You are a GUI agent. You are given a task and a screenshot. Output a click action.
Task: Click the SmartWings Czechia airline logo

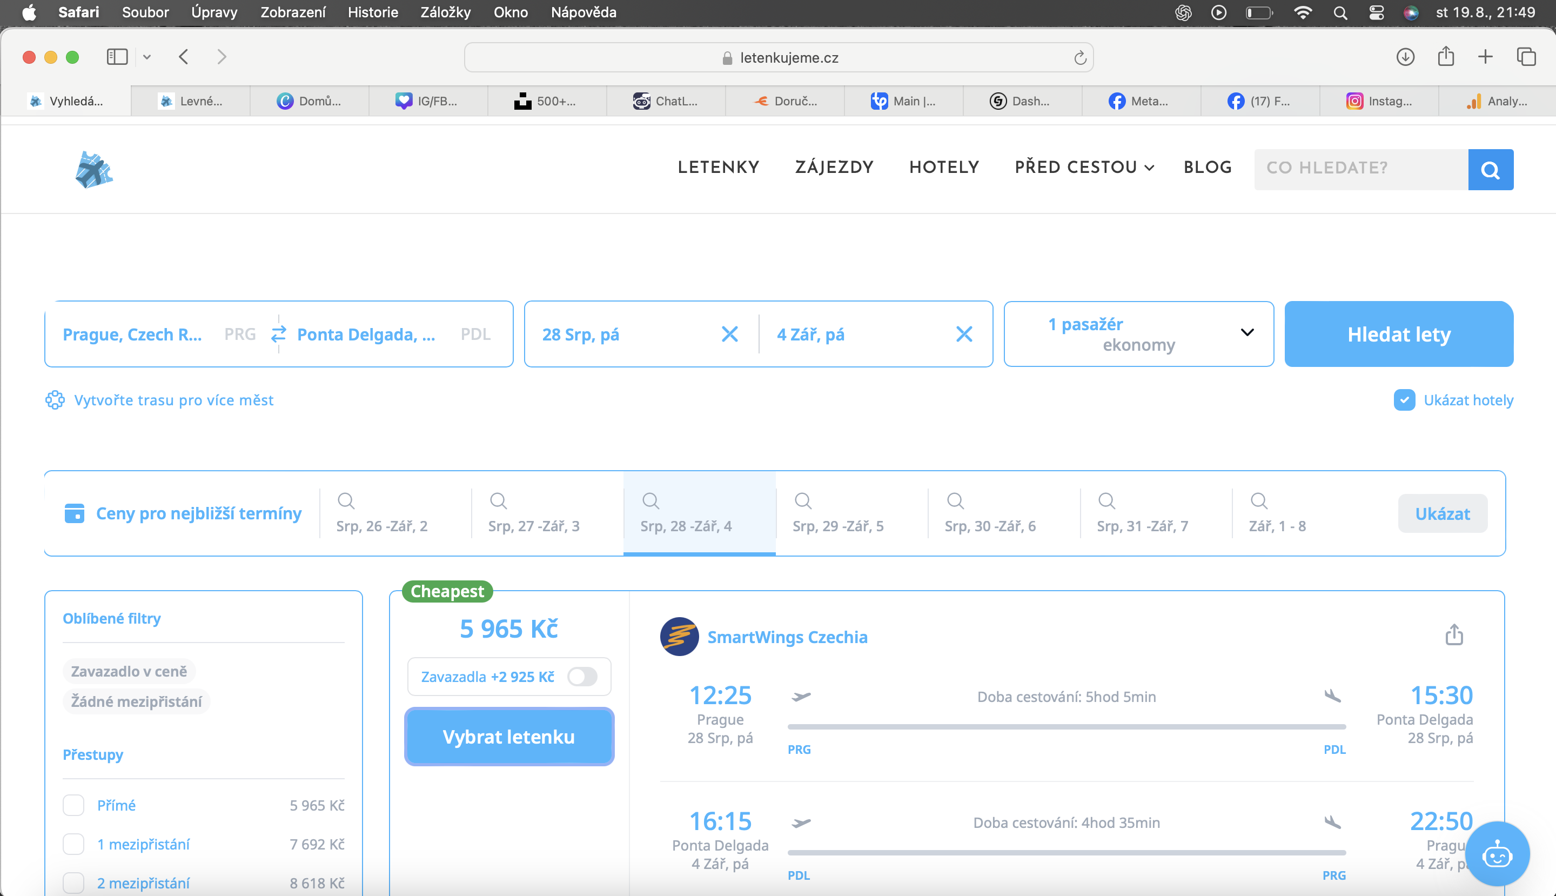[x=679, y=636]
